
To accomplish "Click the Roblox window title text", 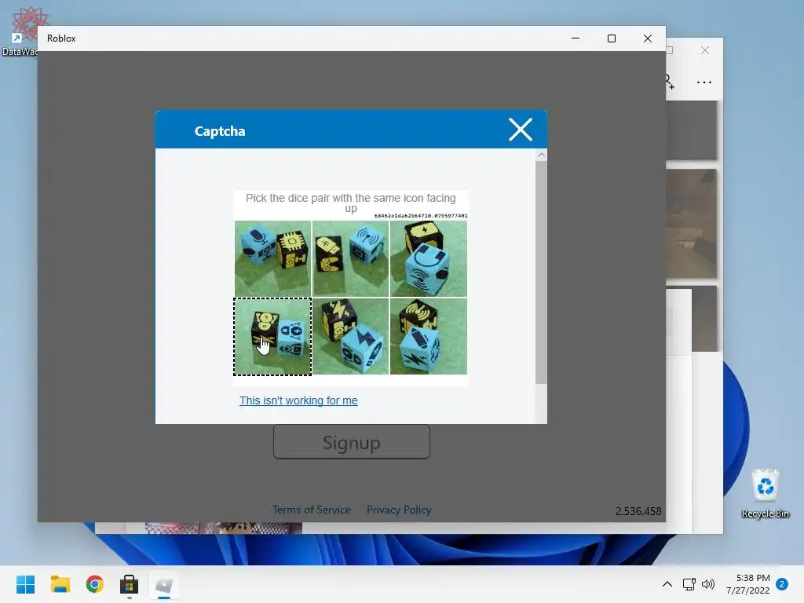I will (x=61, y=38).
